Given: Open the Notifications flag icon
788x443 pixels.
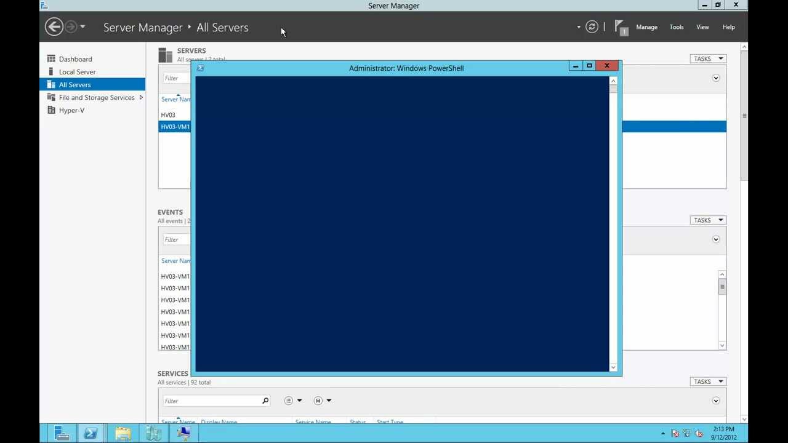Looking at the screenshot, I should [621, 27].
